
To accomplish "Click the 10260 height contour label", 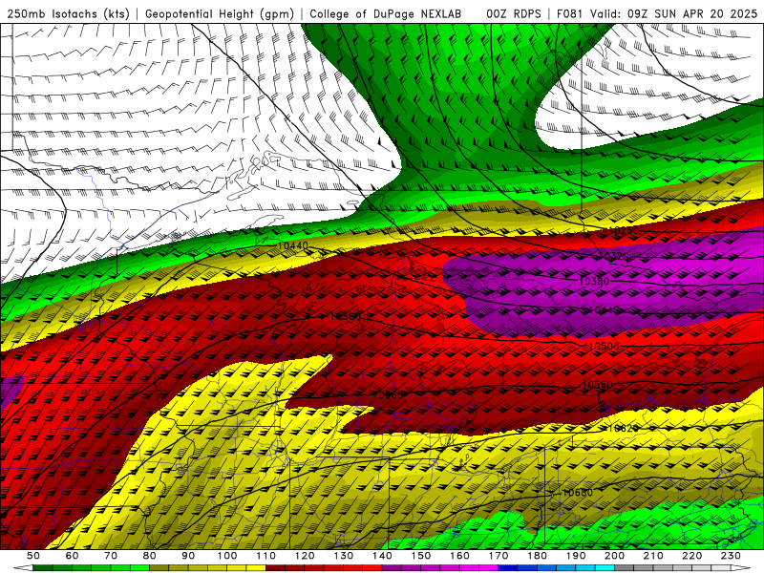I will pyautogui.click(x=624, y=230).
